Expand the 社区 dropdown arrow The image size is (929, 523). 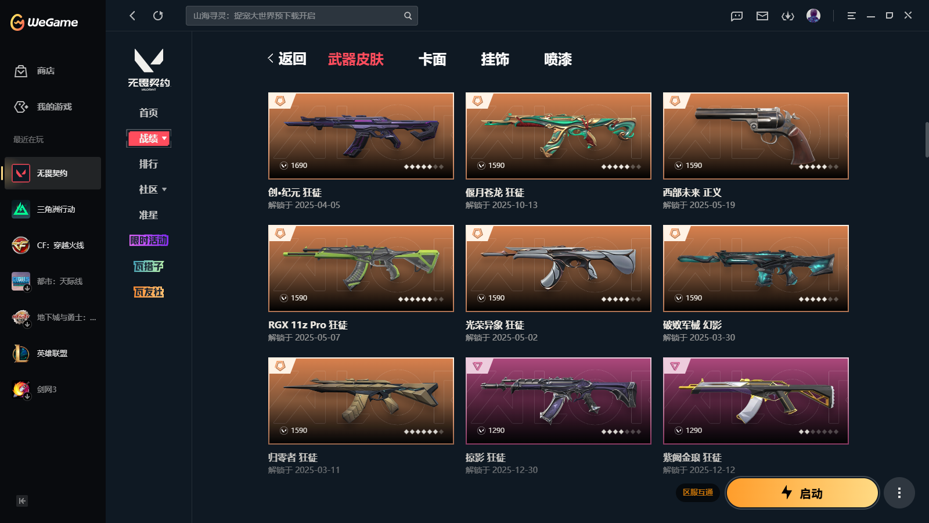click(x=164, y=189)
